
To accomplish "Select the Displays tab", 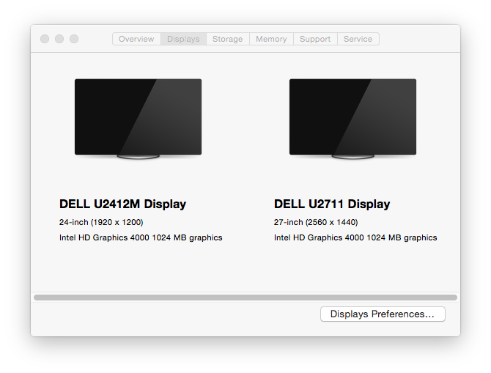I will [x=183, y=39].
